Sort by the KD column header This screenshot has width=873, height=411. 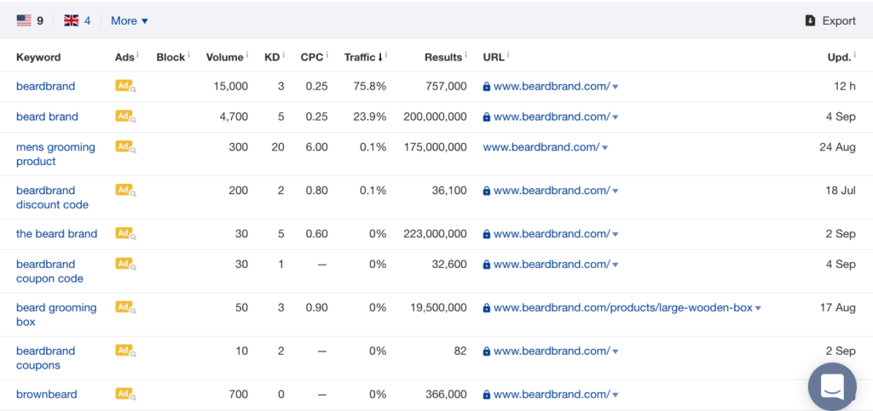coord(272,57)
